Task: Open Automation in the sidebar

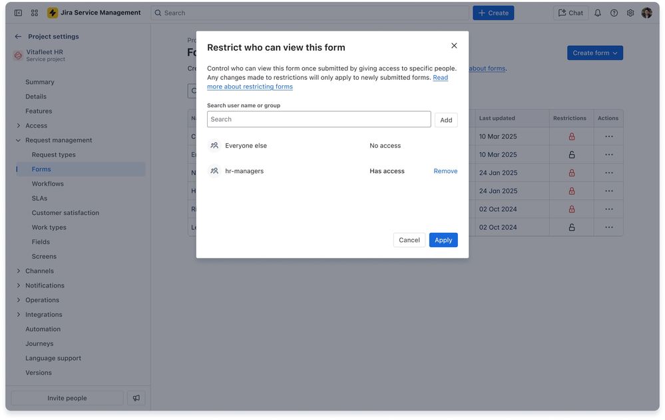Action: 43,329
